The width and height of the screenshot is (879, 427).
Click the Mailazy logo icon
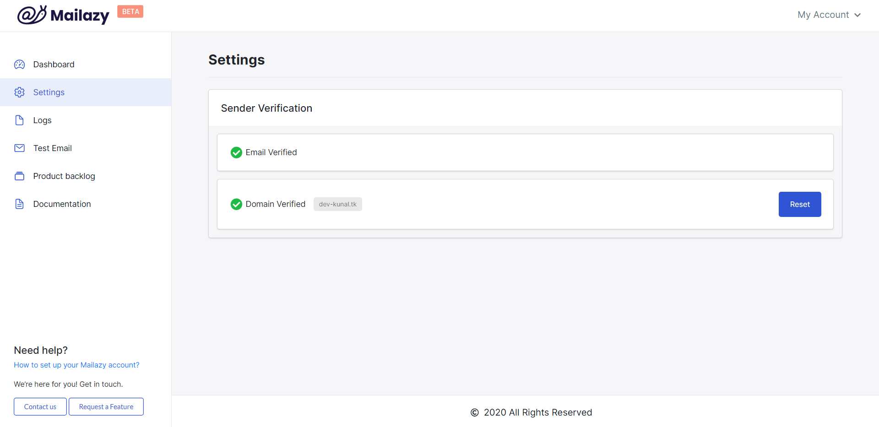[32, 15]
